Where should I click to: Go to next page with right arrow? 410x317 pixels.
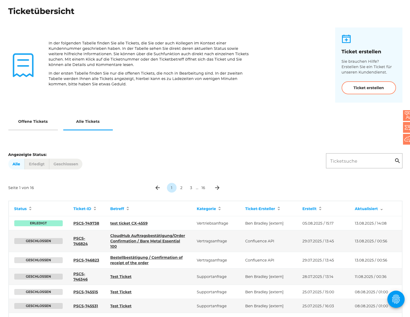click(x=217, y=188)
